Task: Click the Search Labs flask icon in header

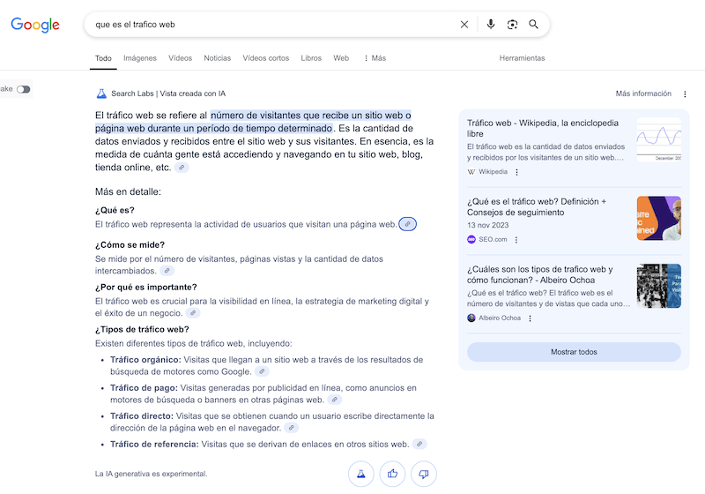Action: (101, 94)
